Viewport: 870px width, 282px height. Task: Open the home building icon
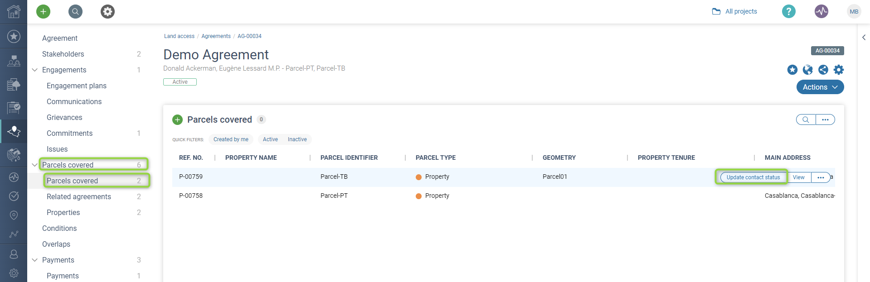pos(14,11)
